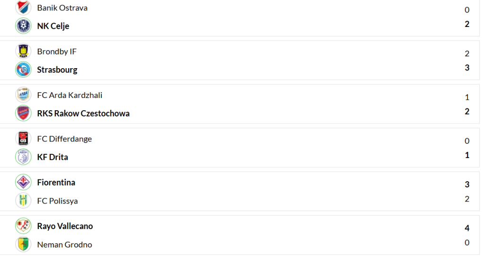Click the FC Differdange team badge
Image resolution: width=485 pixels, height=256 pixels.
coord(23,139)
